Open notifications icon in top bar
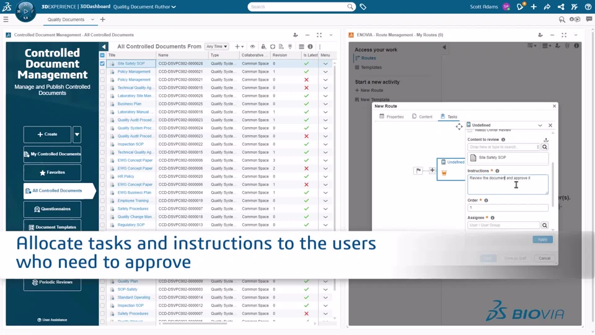Viewport: 595px width, 335px height. point(520,6)
